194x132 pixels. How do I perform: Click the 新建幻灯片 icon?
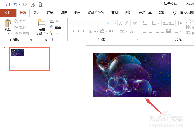tap(42, 22)
